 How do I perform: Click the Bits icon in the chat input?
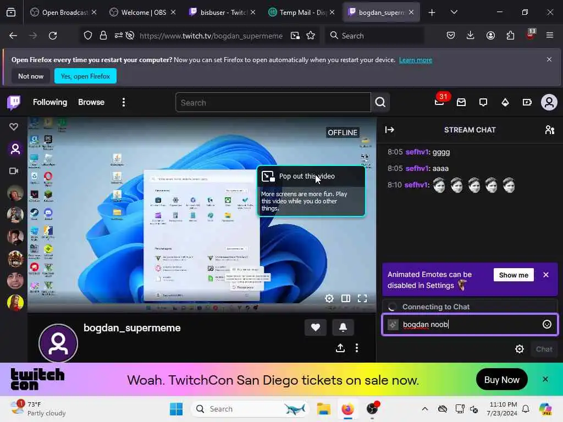tap(393, 325)
